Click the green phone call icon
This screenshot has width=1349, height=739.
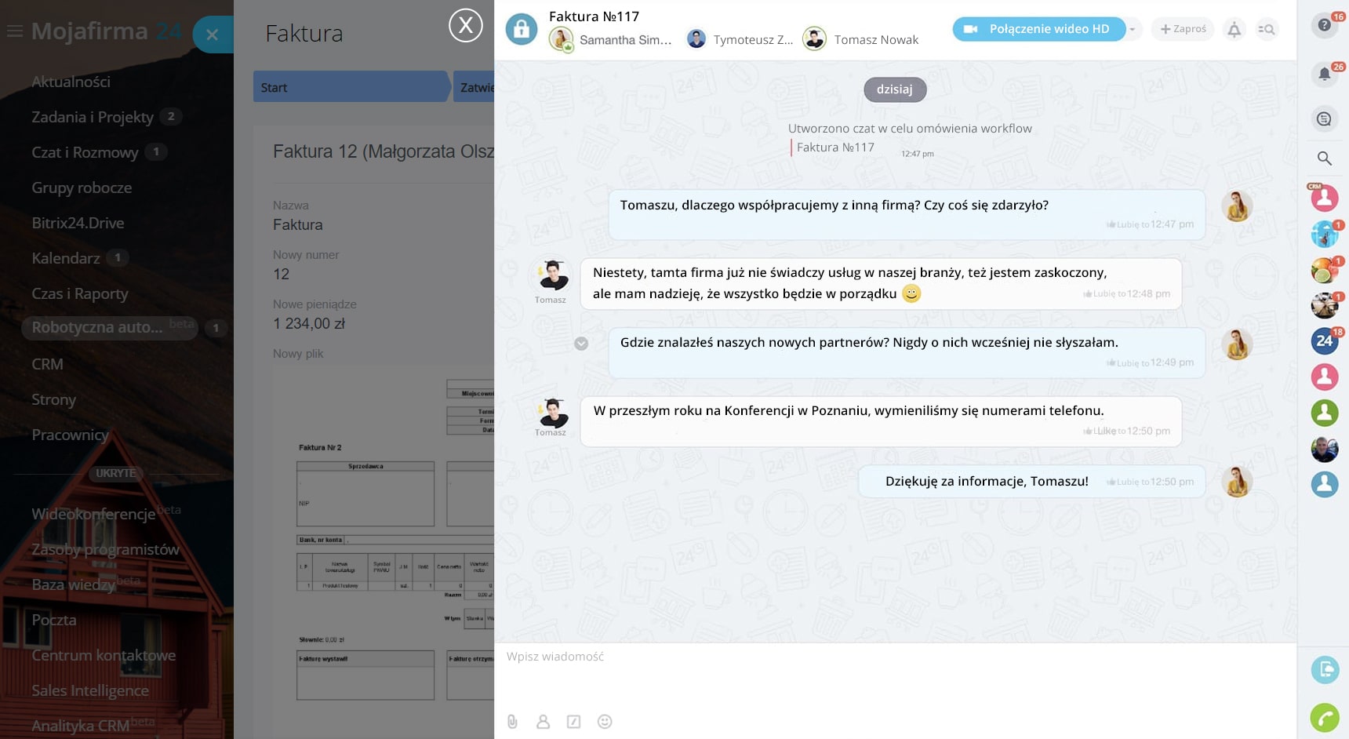click(x=1324, y=718)
